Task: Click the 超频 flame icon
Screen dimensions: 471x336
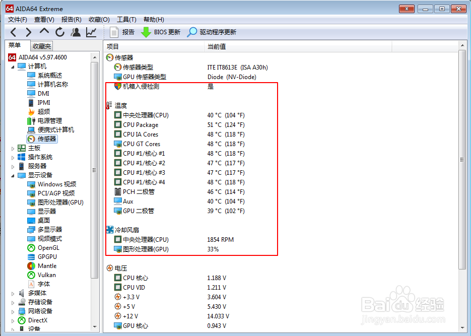Action: (31, 112)
